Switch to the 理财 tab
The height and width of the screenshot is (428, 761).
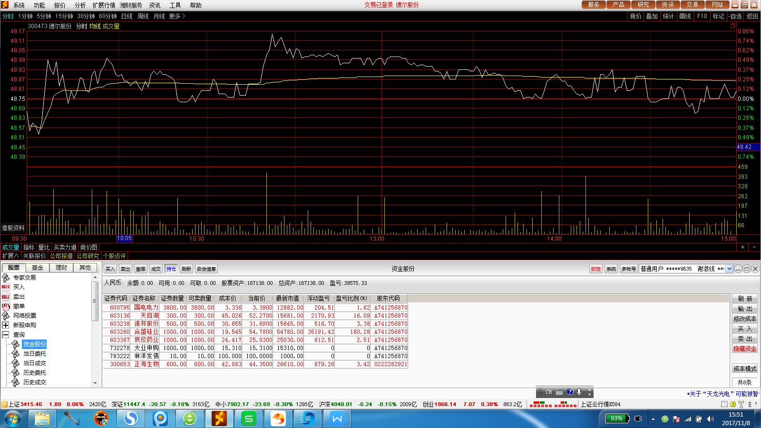pos(61,268)
